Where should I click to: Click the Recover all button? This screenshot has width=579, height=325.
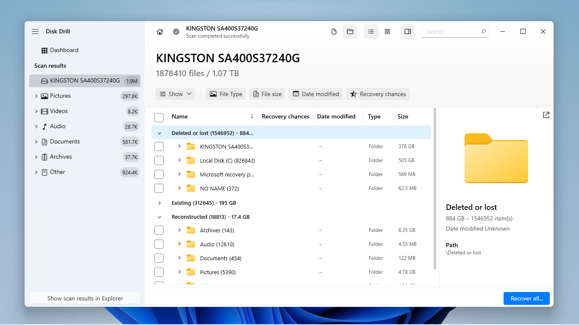coord(526,298)
